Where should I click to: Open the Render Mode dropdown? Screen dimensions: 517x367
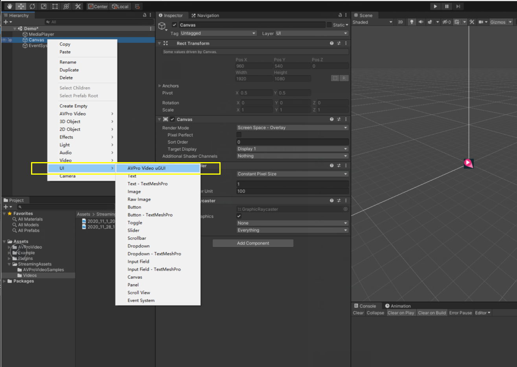click(292, 127)
